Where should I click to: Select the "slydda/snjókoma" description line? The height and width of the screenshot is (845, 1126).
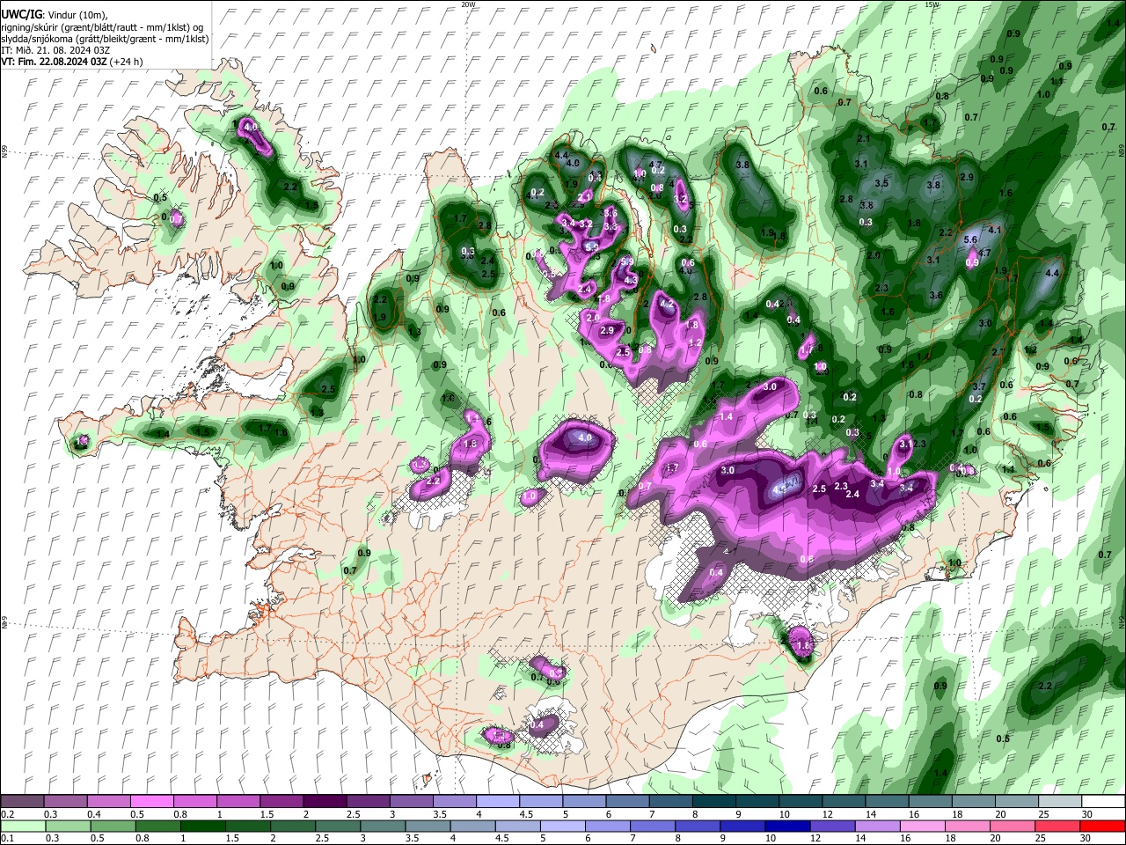coord(105,39)
